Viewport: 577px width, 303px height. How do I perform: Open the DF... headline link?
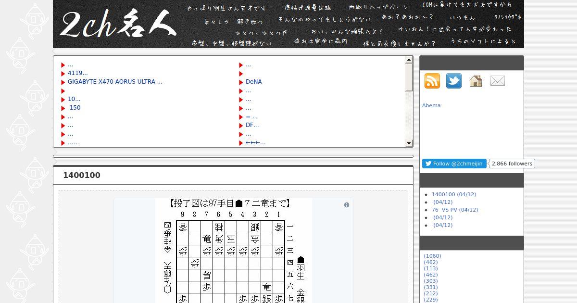(252, 125)
